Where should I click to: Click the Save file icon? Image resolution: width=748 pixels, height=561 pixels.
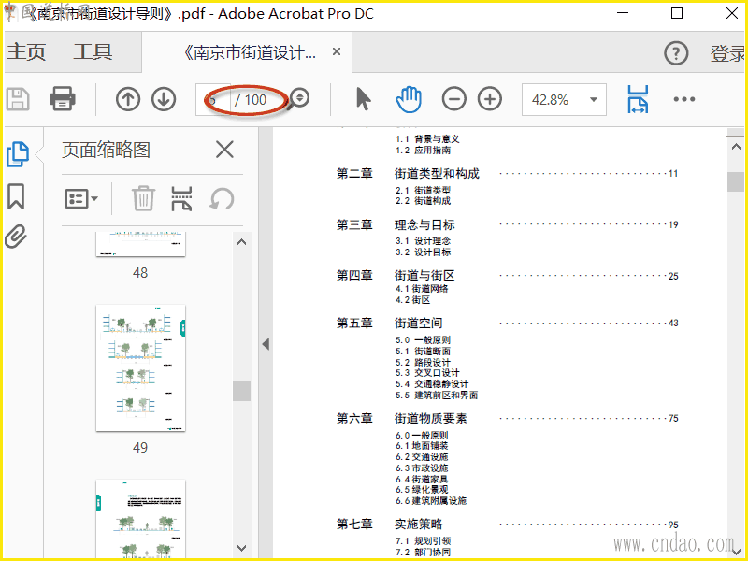(18, 99)
